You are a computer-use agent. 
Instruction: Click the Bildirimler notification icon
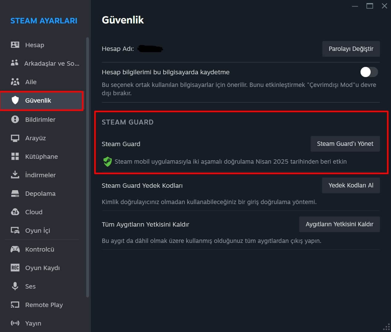point(15,119)
